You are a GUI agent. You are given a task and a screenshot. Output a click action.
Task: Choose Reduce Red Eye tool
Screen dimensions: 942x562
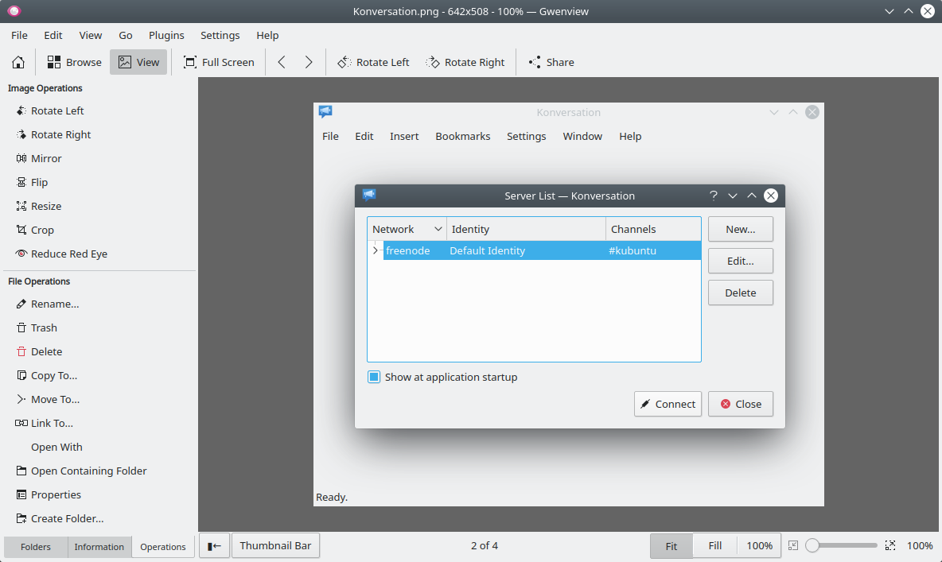(68, 254)
